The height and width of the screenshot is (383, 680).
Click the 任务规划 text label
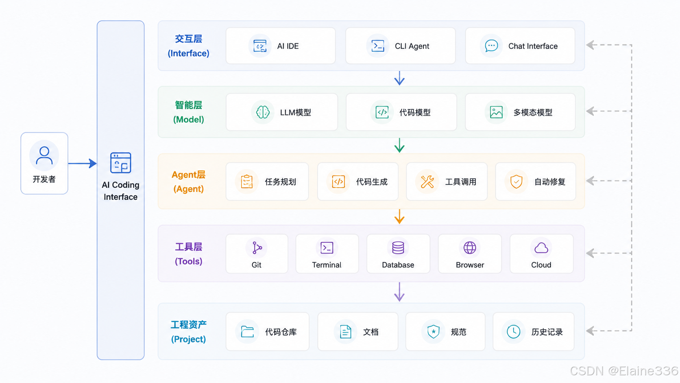pos(281,182)
